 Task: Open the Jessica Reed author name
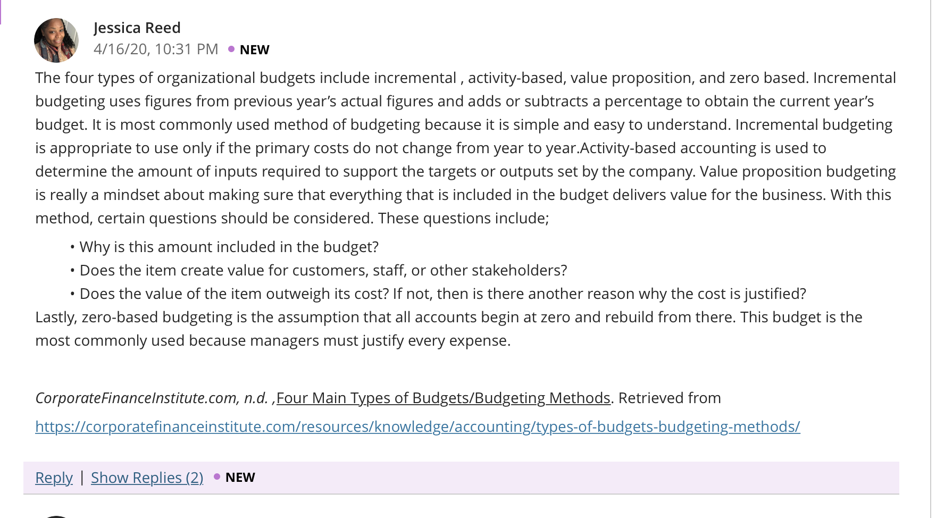[137, 28]
